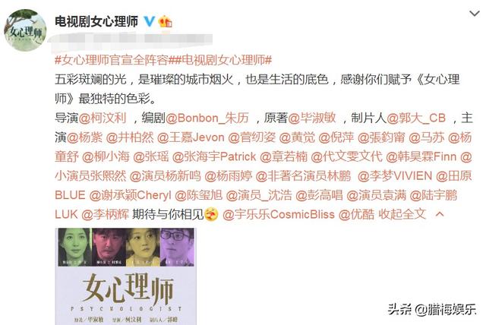The image size is (486, 325).
Task: Open mention @井柏然
Action: (x=130, y=137)
